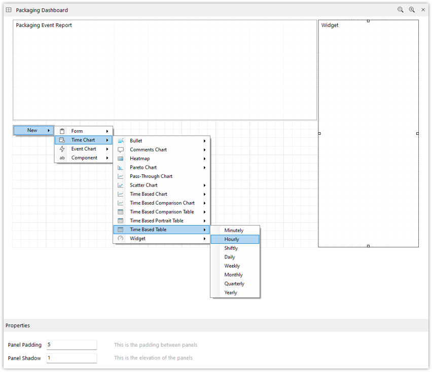
Task: Click the 'Widget' panel title text
Action: click(x=330, y=25)
